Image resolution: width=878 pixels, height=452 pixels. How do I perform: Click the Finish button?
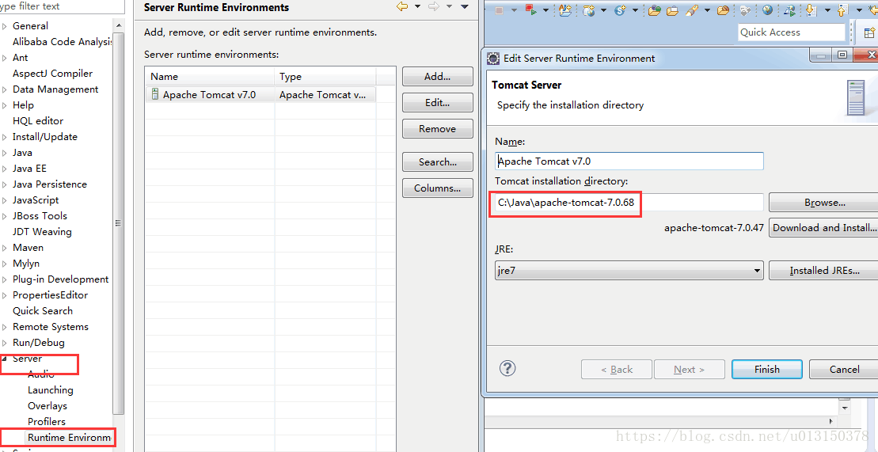tap(766, 369)
